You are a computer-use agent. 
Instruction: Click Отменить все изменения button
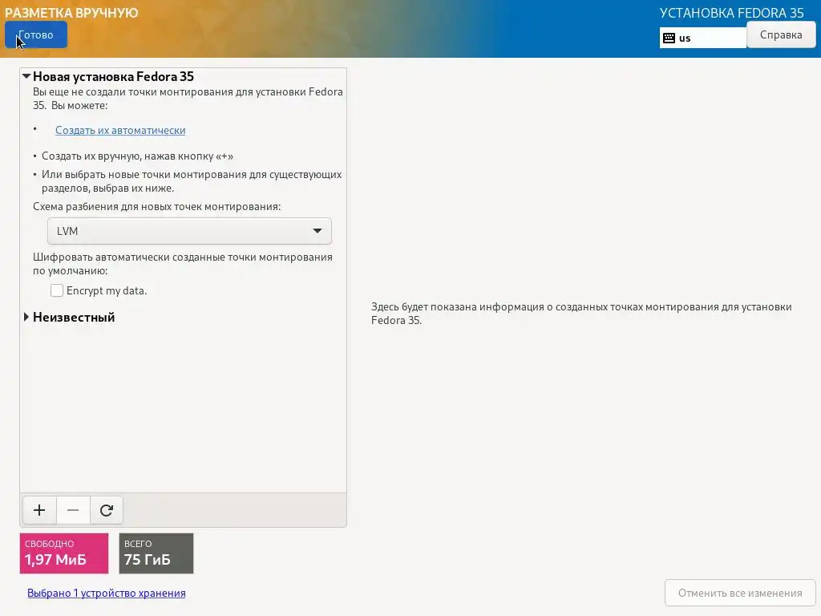click(x=740, y=593)
